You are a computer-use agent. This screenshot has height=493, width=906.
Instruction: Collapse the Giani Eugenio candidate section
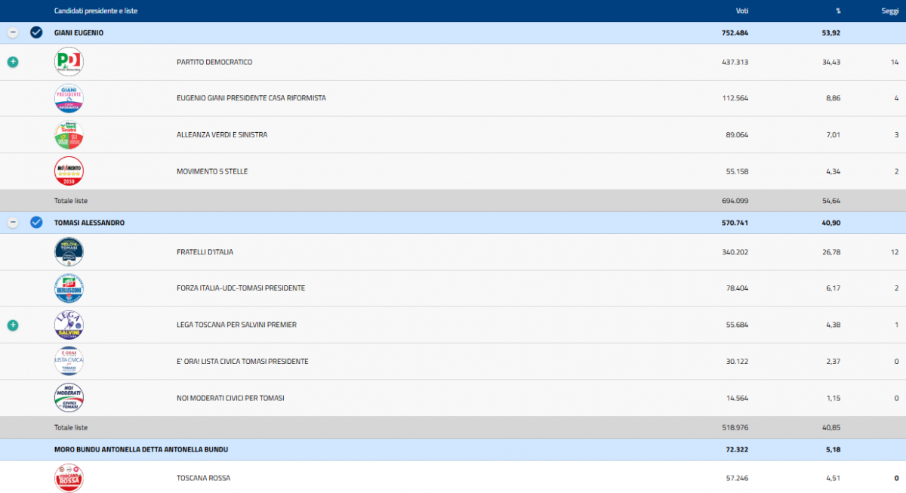(13, 32)
